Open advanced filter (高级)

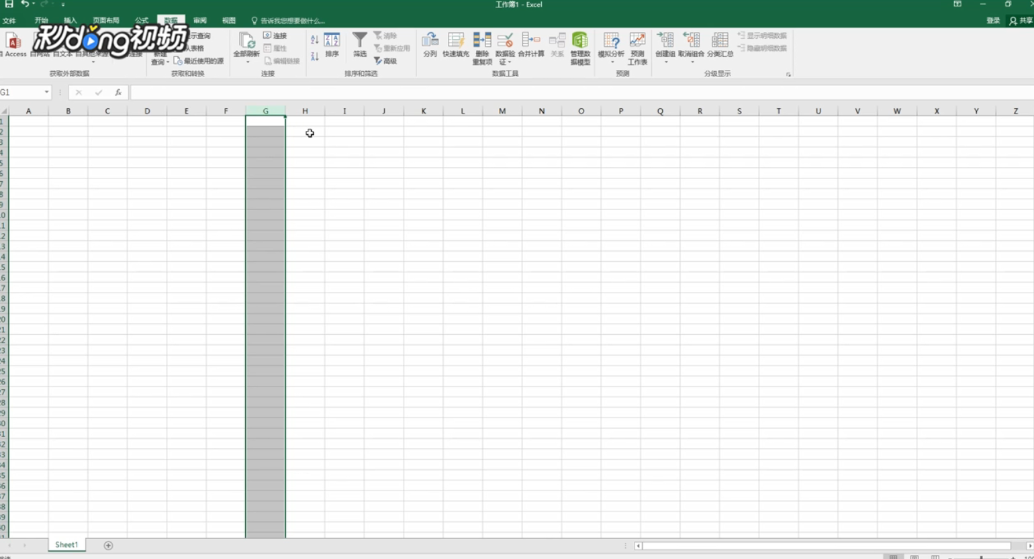pyautogui.click(x=385, y=61)
